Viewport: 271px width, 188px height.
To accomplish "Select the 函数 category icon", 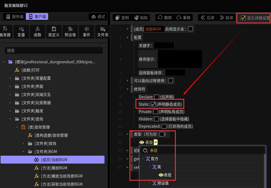I will pyautogui.click(x=38, y=32).
